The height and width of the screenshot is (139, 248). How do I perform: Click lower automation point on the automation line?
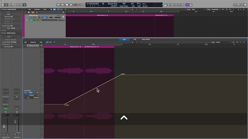tap(64, 104)
